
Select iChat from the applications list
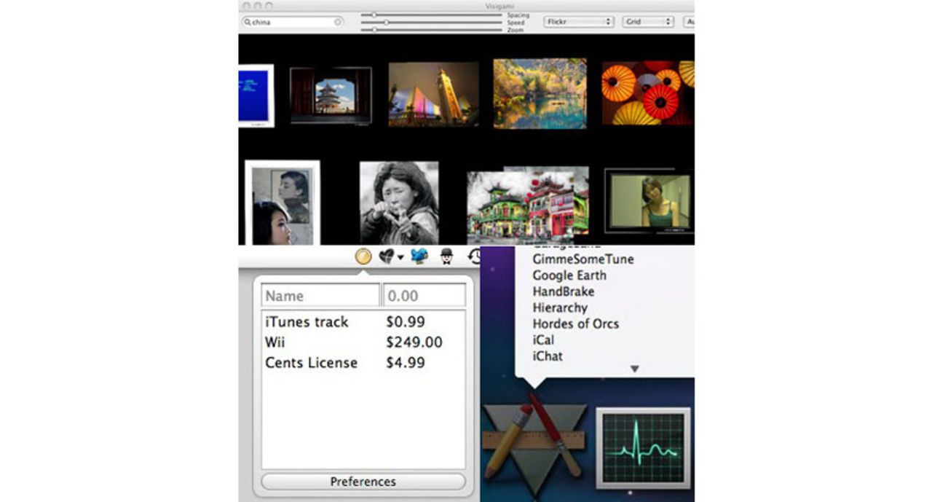pos(547,356)
